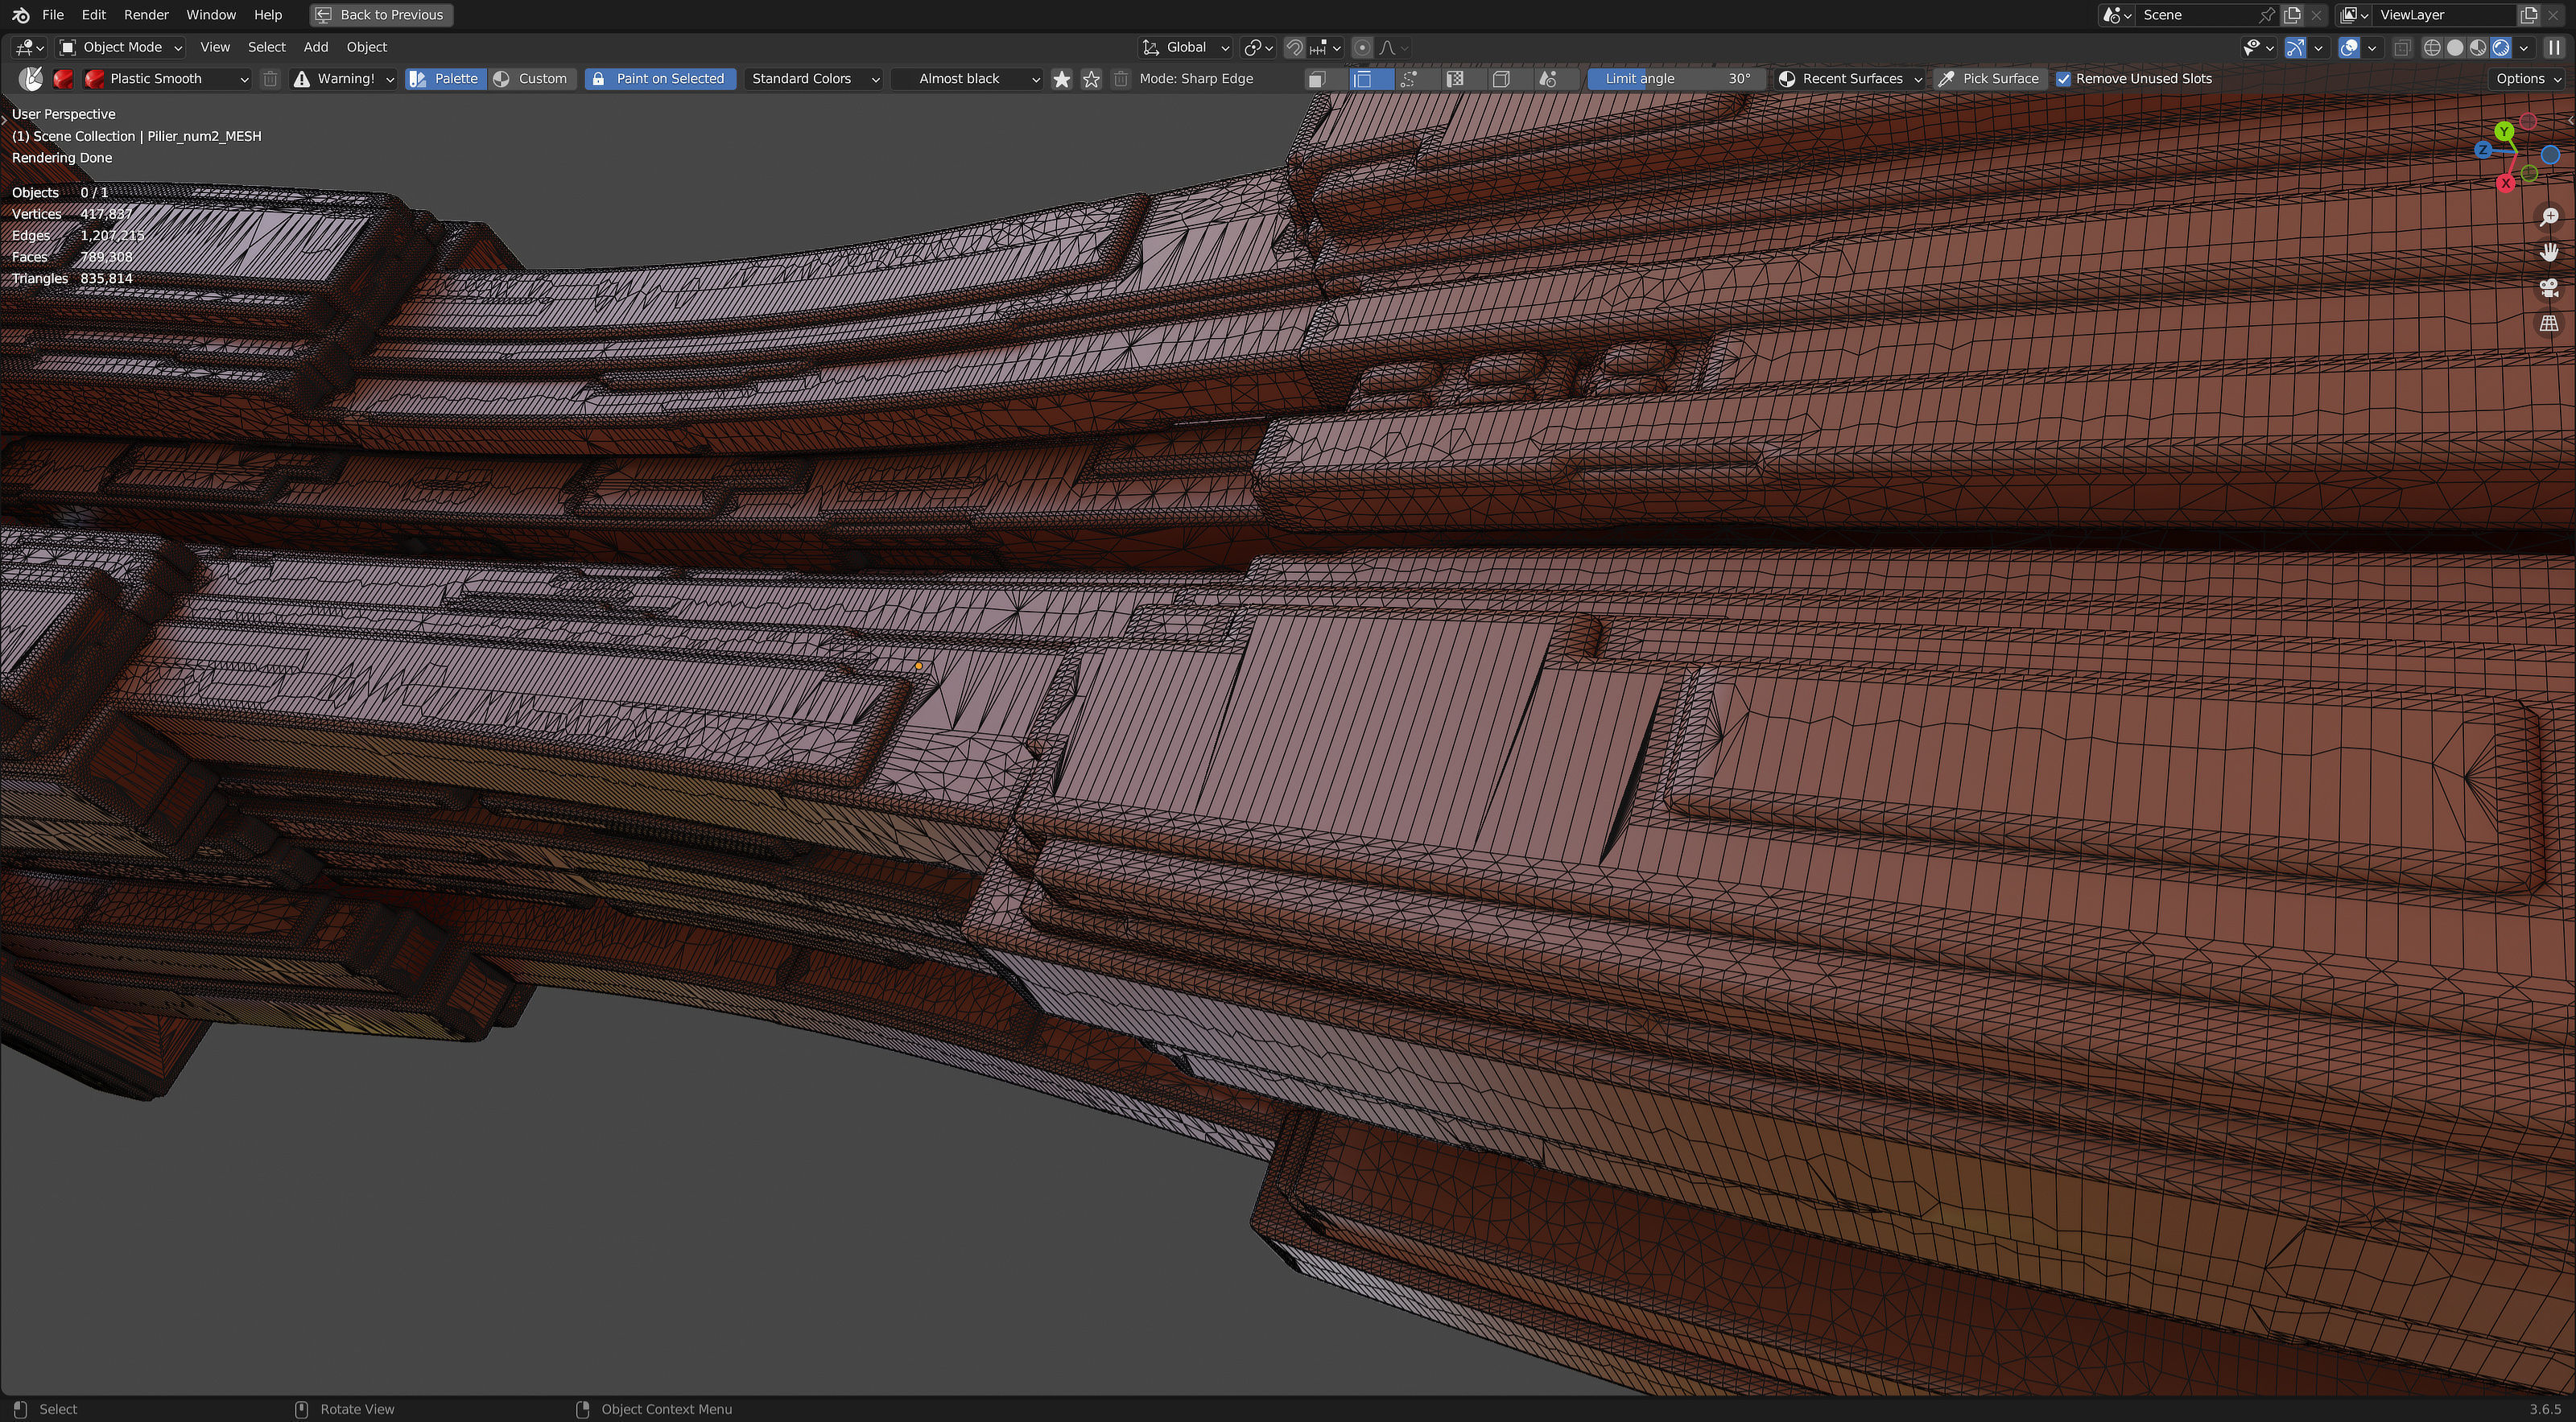The image size is (2576, 1422).
Task: Click the red X axis gizmo
Action: click(x=2506, y=183)
